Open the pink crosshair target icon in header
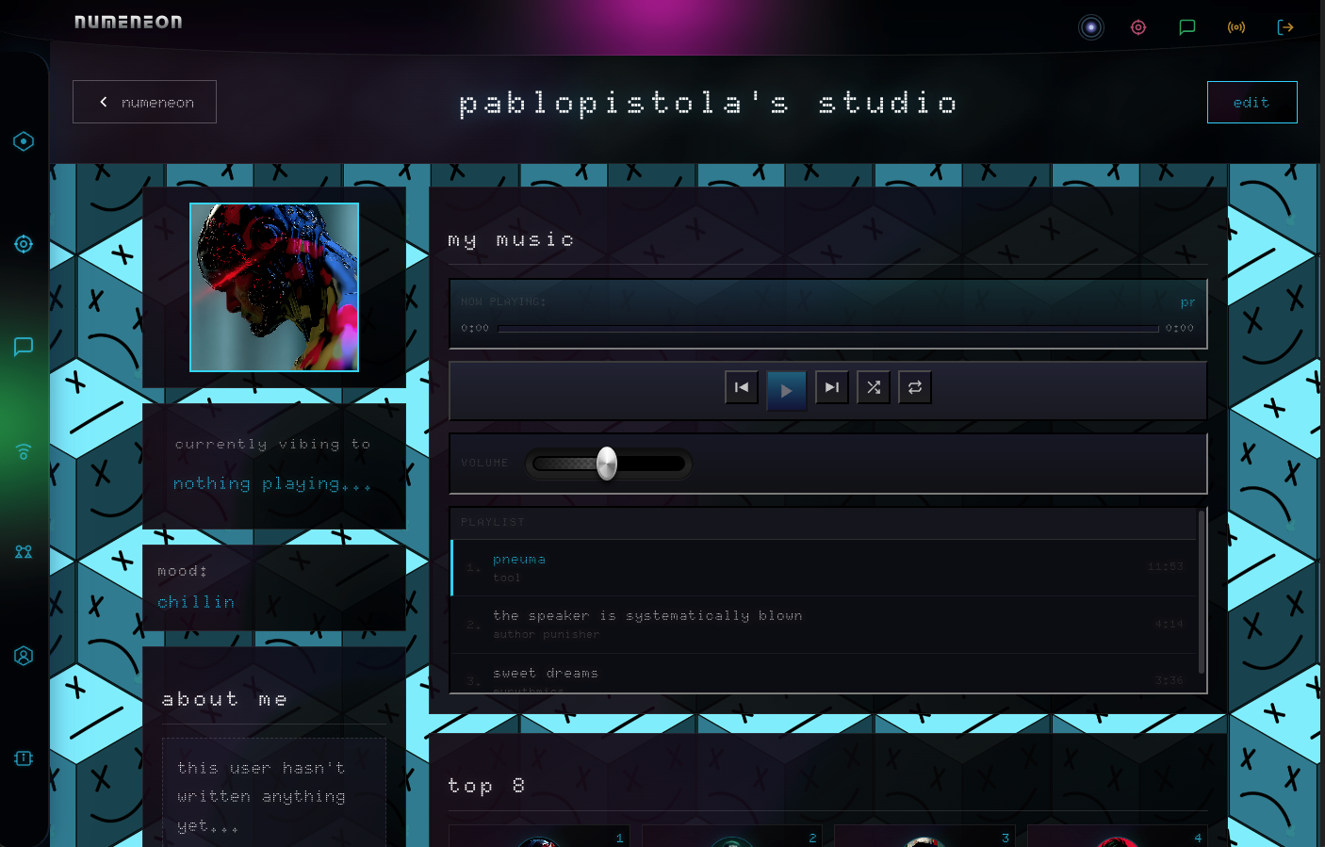Viewport: 1325px width, 847px height. [1138, 27]
